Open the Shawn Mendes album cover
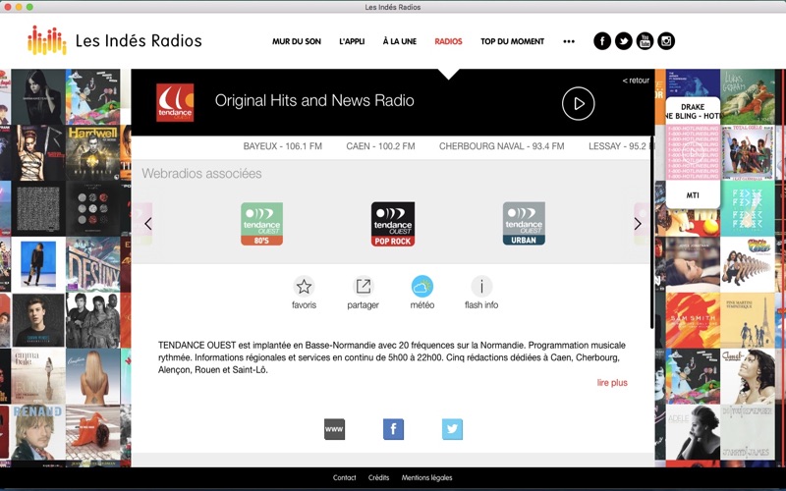The width and height of the screenshot is (786, 491). point(38,321)
